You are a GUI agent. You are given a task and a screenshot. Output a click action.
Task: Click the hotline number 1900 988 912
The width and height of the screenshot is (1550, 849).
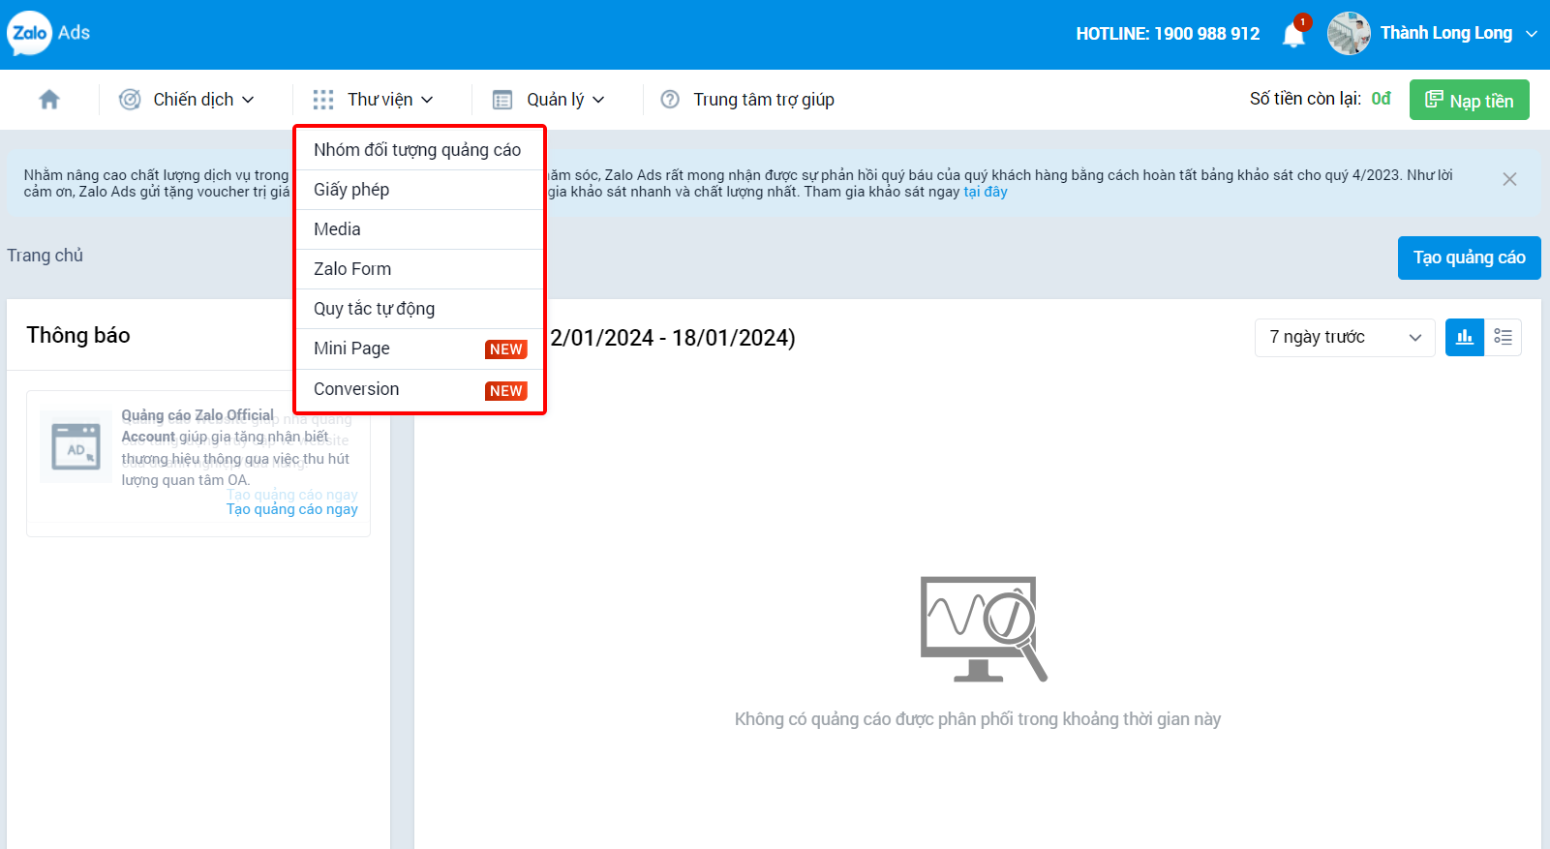[x=1207, y=34]
